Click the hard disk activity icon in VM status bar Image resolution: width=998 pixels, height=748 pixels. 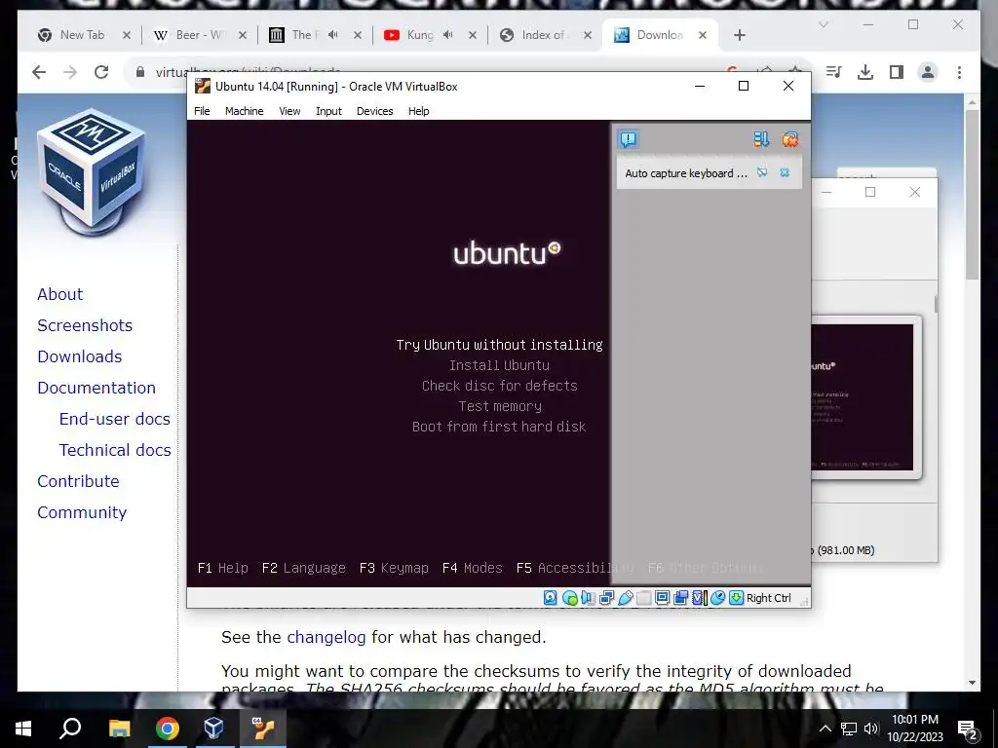coord(551,598)
